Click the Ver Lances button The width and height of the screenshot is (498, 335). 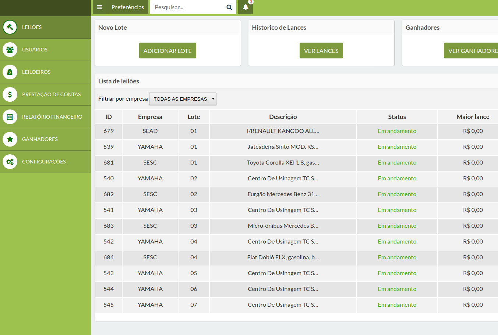coord(321,51)
